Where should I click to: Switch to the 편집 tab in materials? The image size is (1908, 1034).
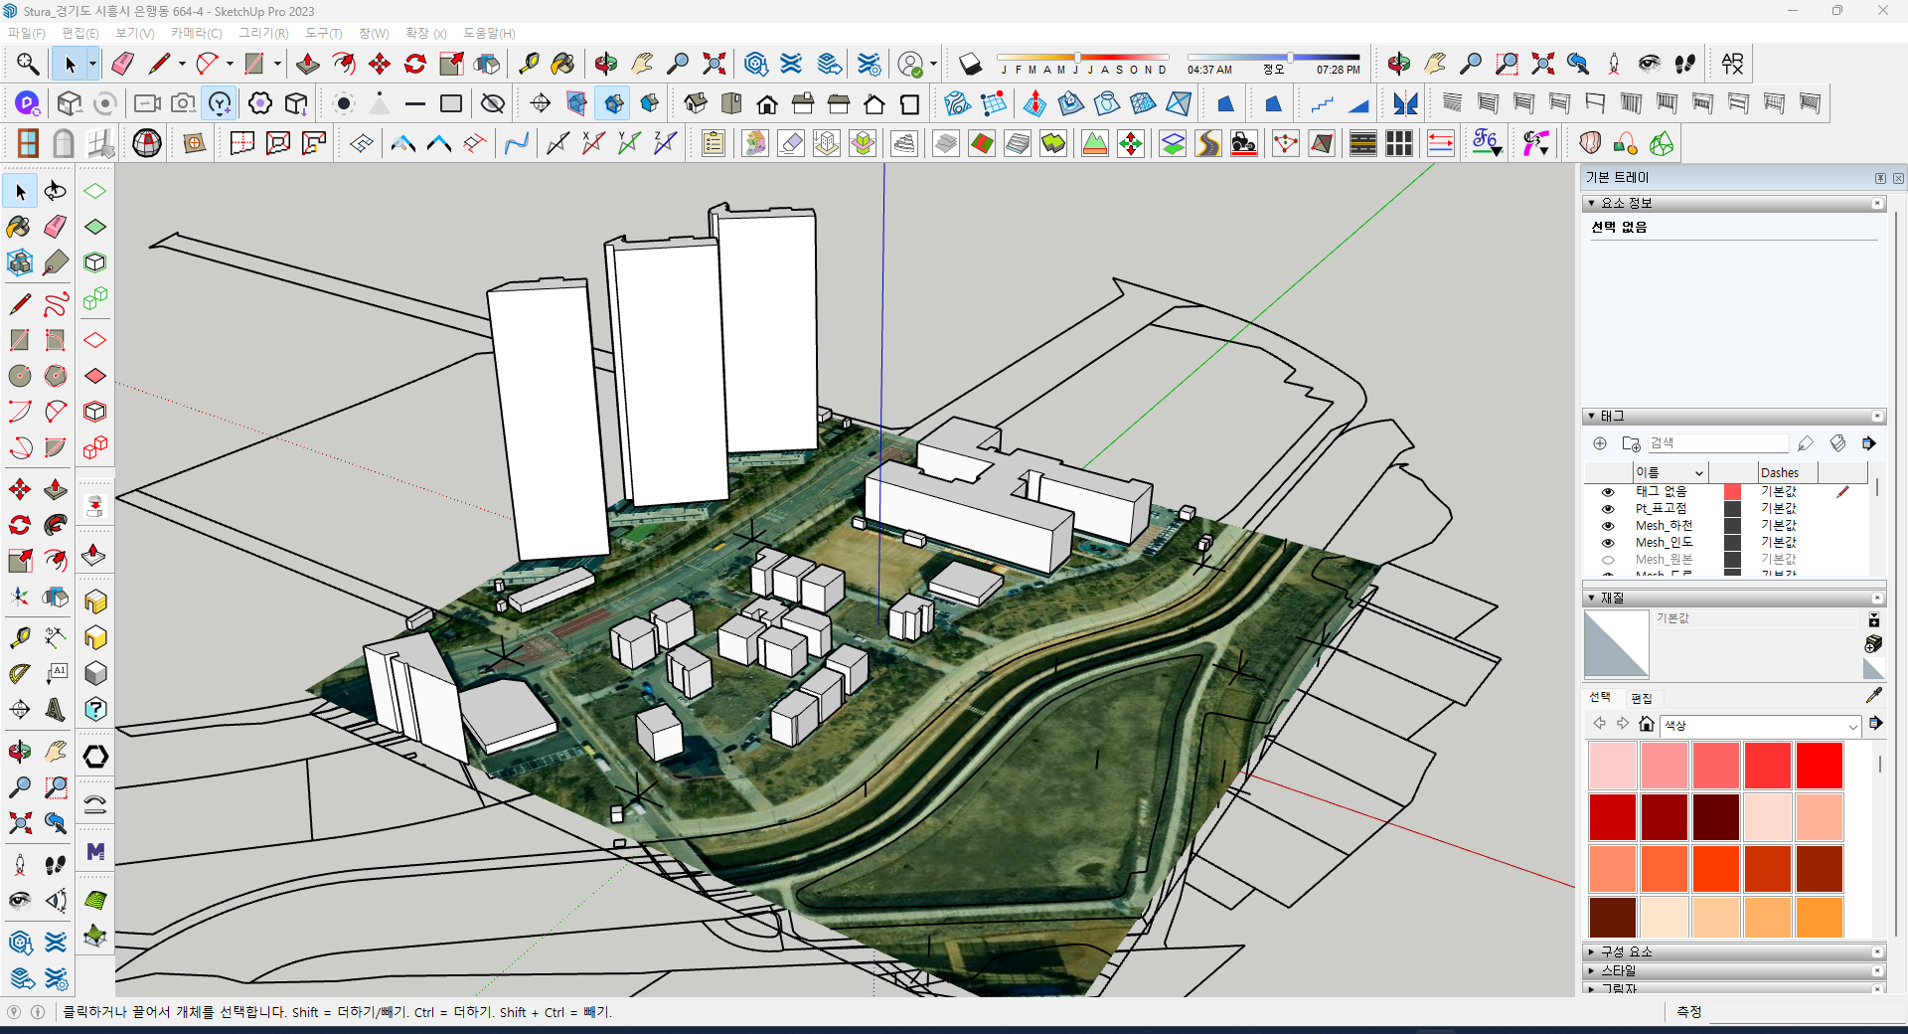click(x=1642, y=698)
